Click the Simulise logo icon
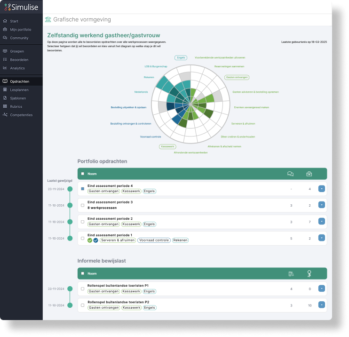The image size is (349, 337). [7, 8]
